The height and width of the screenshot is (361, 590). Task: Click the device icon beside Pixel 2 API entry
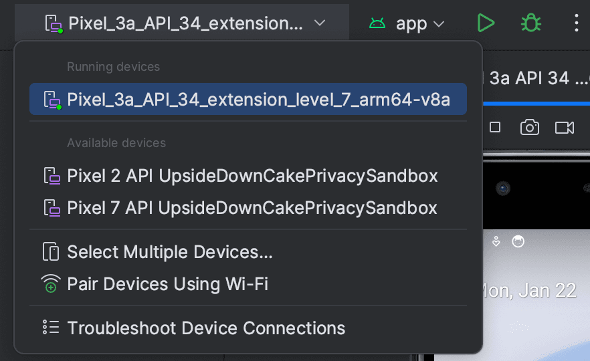(x=52, y=176)
